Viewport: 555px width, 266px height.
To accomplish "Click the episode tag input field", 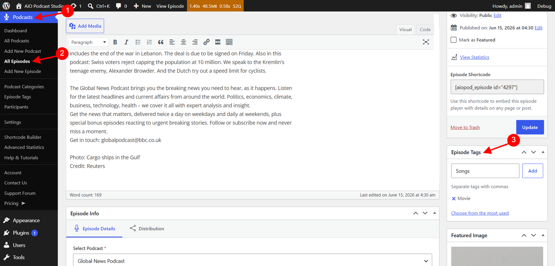I will coord(485,171).
